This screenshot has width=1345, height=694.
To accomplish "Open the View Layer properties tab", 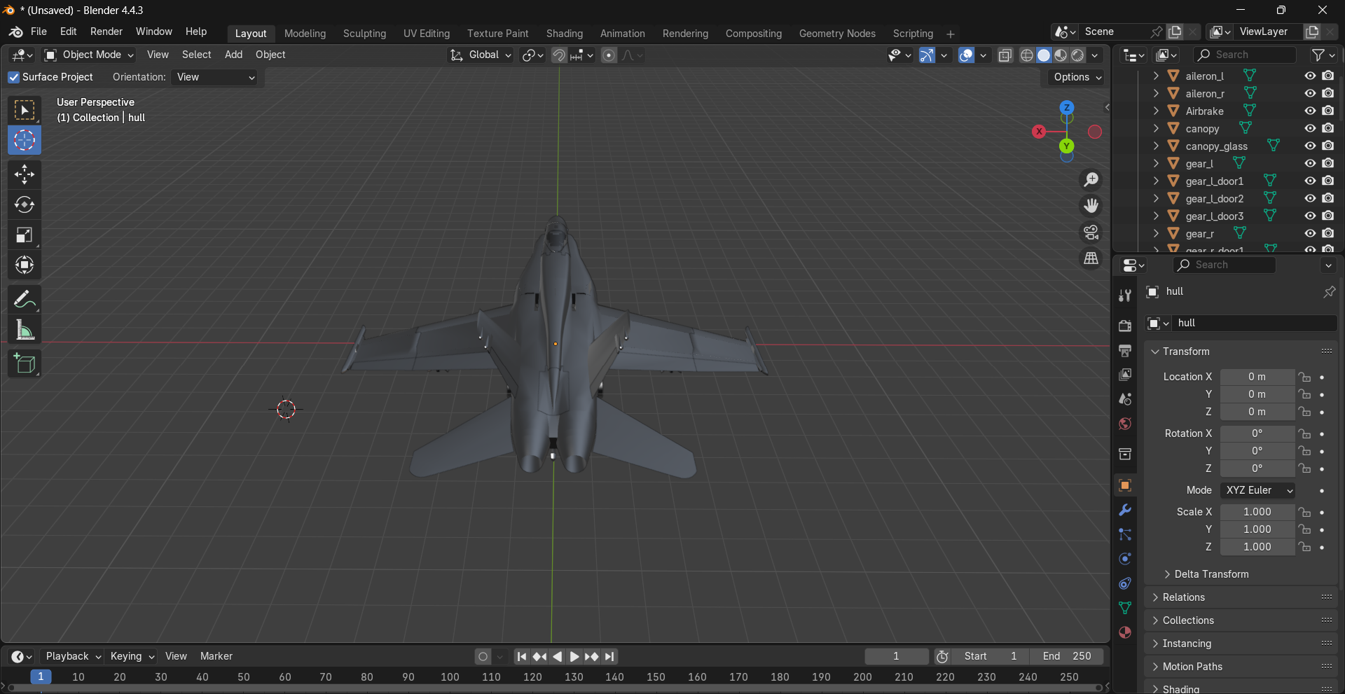I will (x=1125, y=375).
